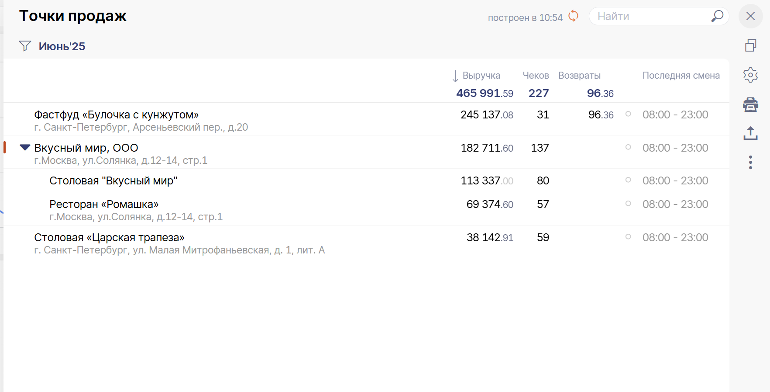
Task: Click the magnifier search icon
Action: pos(717,16)
